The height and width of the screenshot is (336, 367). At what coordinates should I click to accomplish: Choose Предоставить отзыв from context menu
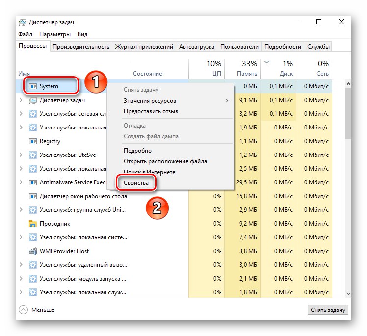pyautogui.click(x=170, y=111)
